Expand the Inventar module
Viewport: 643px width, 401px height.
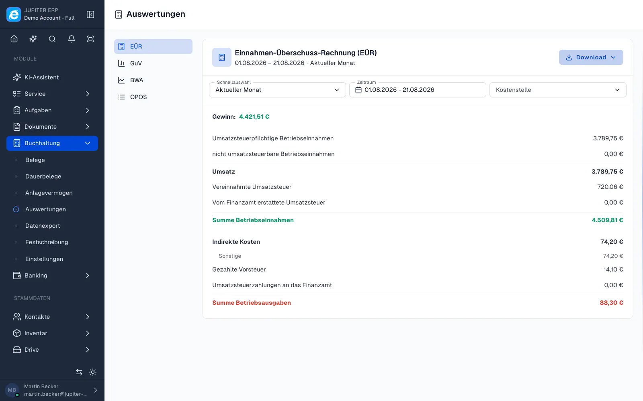pos(52,333)
